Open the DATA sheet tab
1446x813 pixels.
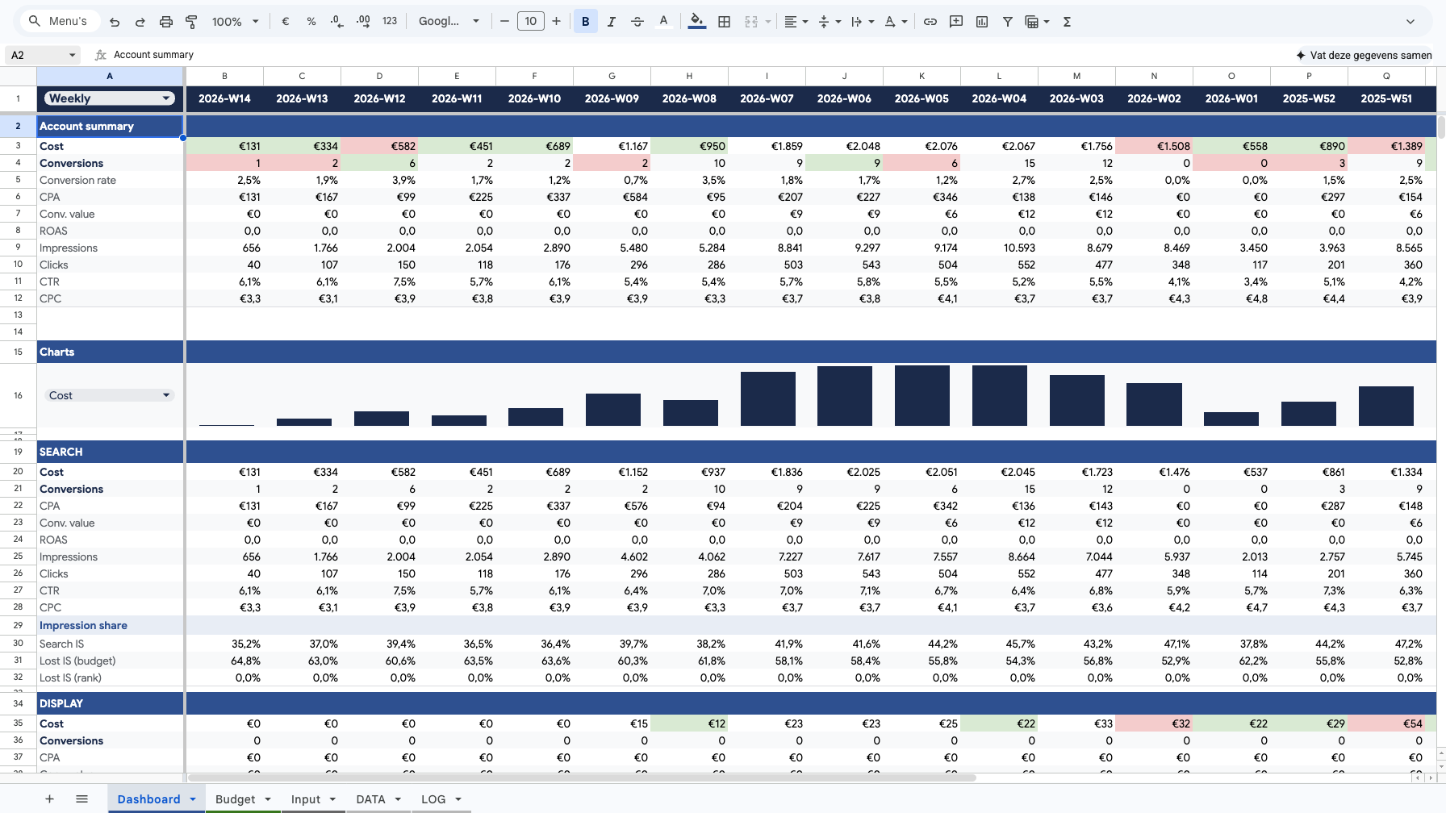click(x=372, y=798)
